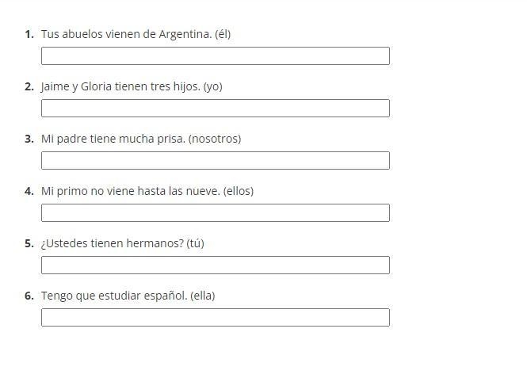This screenshot has height=382, width=527.
Task: Click the sentence 'Tus abuelos vienen de Argentina. (él)'
Action: [136, 34]
